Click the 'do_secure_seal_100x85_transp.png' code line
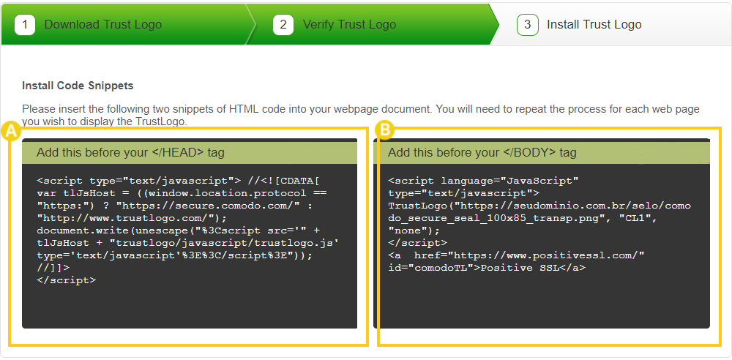Image resolution: width=732 pixels, height=360 pixels. click(524, 218)
